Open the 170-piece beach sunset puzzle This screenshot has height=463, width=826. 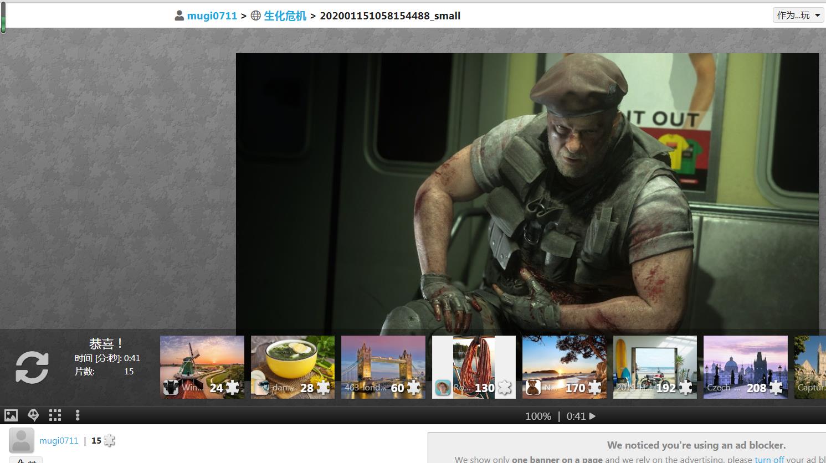(x=564, y=367)
